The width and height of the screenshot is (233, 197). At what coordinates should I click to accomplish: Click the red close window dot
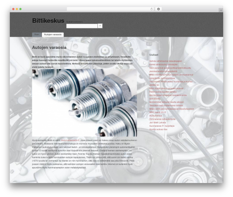(14, 9)
